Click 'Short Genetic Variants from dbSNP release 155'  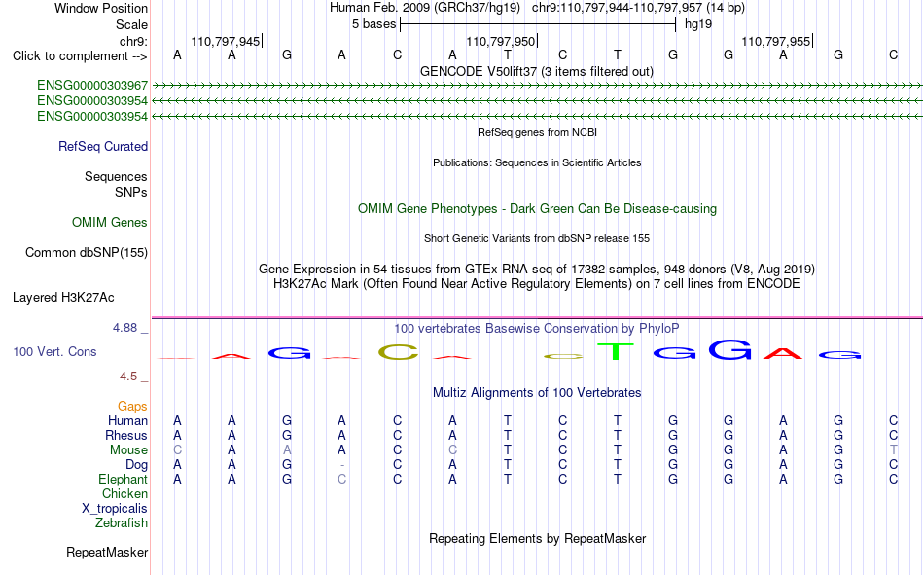point(537,238)
